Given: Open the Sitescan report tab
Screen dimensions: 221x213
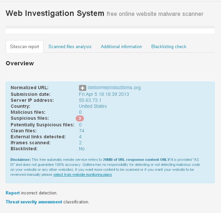Looking at the screenshot, I should click(x=25, y=47).
